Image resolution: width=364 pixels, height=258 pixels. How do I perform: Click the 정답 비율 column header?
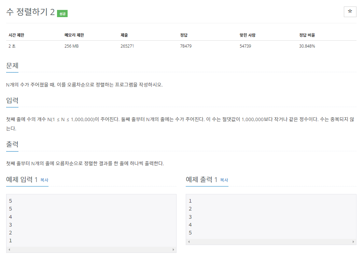[x=307, y=35]
